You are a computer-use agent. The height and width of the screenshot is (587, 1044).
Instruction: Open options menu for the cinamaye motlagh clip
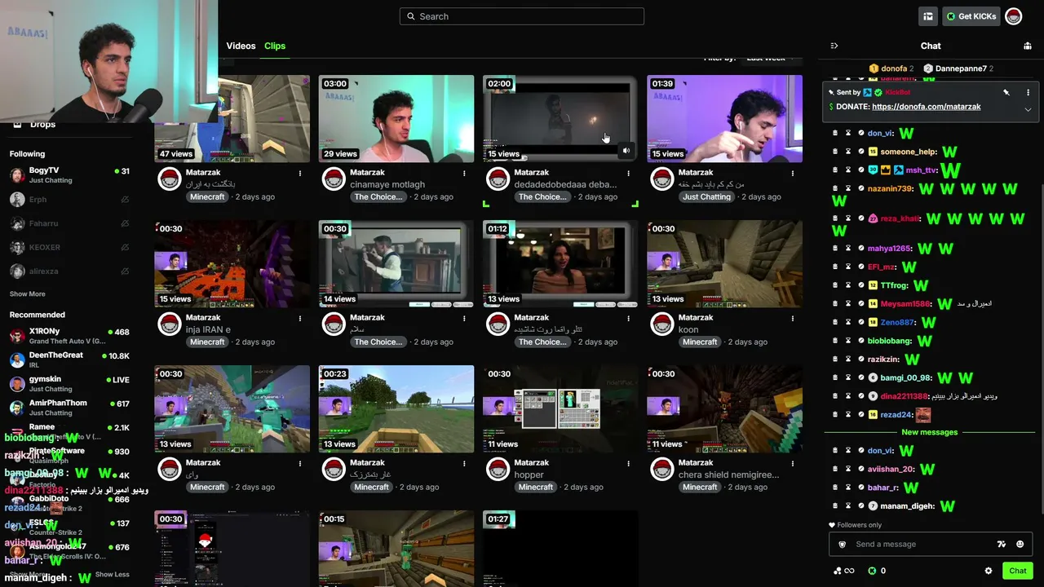coord(464,173)
